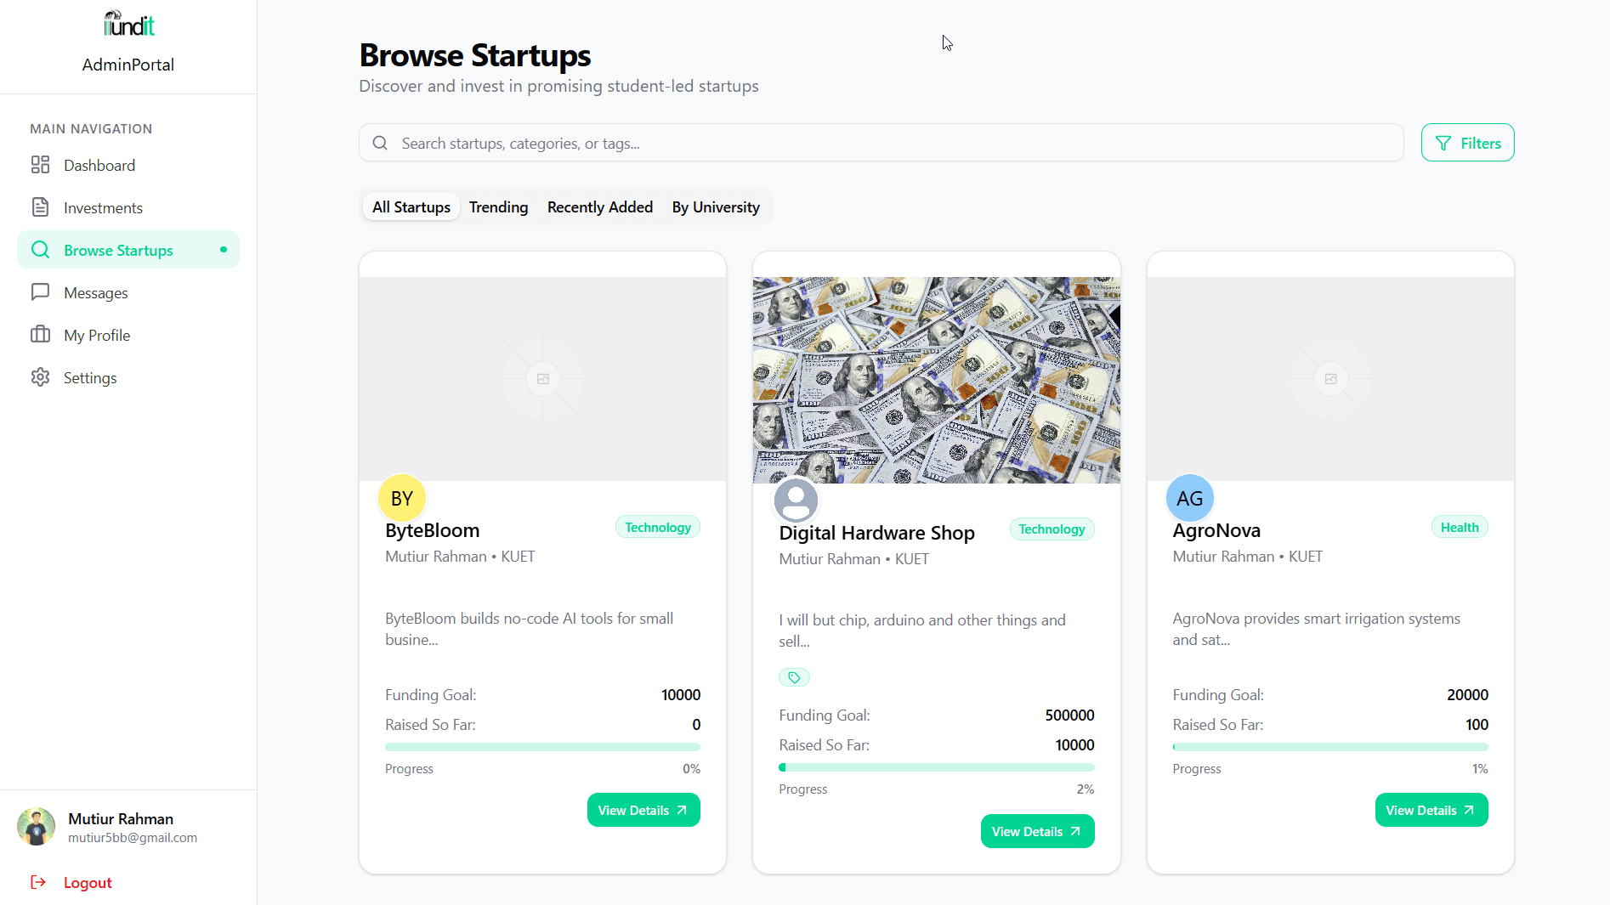The width and height of the screenshot is (1610, 905).
Task: Click the Digital Hardware Shop progress bar
Action: [936, 767]
